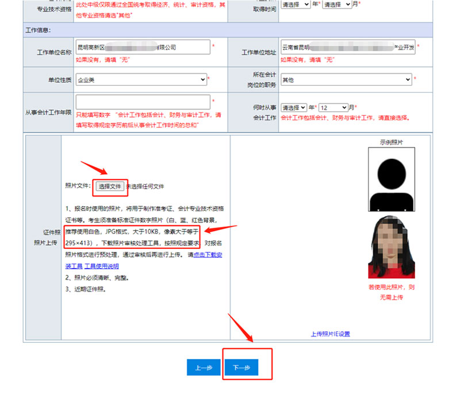Viewport: 460px width, 397px height.
Task: Go to next step with 下一步
Action: 241,368
